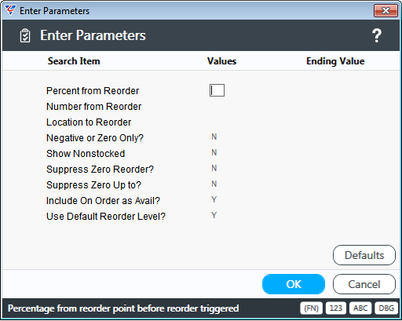Toggle the Show Nonstocked N value
Image resolution: width=402 pixels, height=321 pixels.
(x=214, y=152)
